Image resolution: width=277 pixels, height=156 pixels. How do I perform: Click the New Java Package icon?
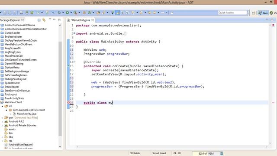click(84, 13)
